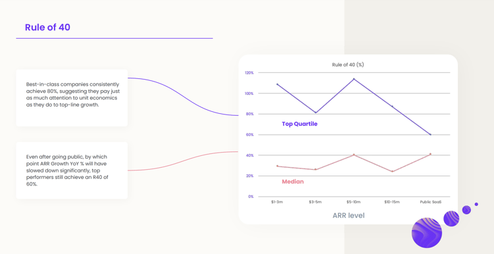The image size is (494, 254).
Task: Click the smallest purple decorative dot
Action: 476,204
